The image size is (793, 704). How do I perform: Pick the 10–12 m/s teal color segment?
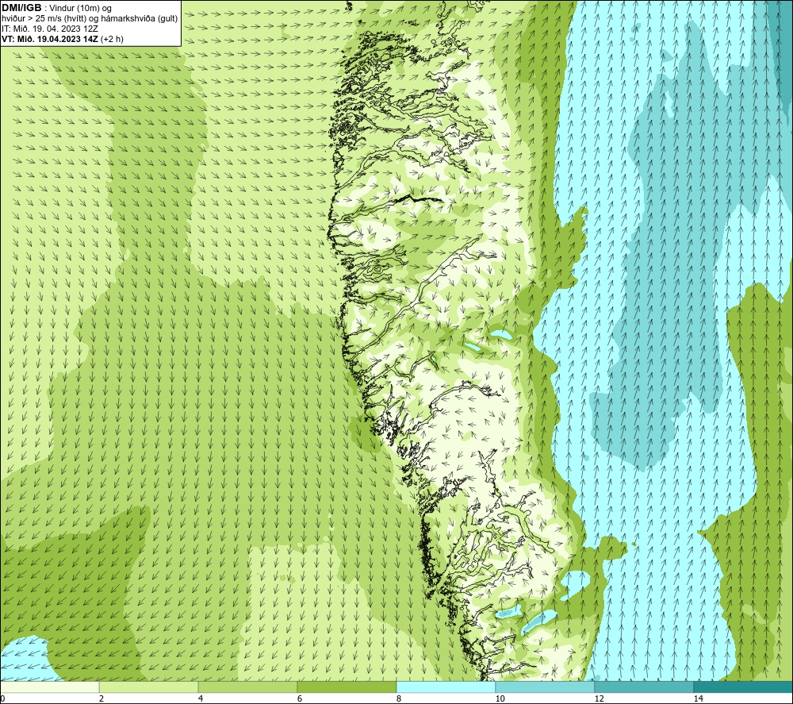545,687
